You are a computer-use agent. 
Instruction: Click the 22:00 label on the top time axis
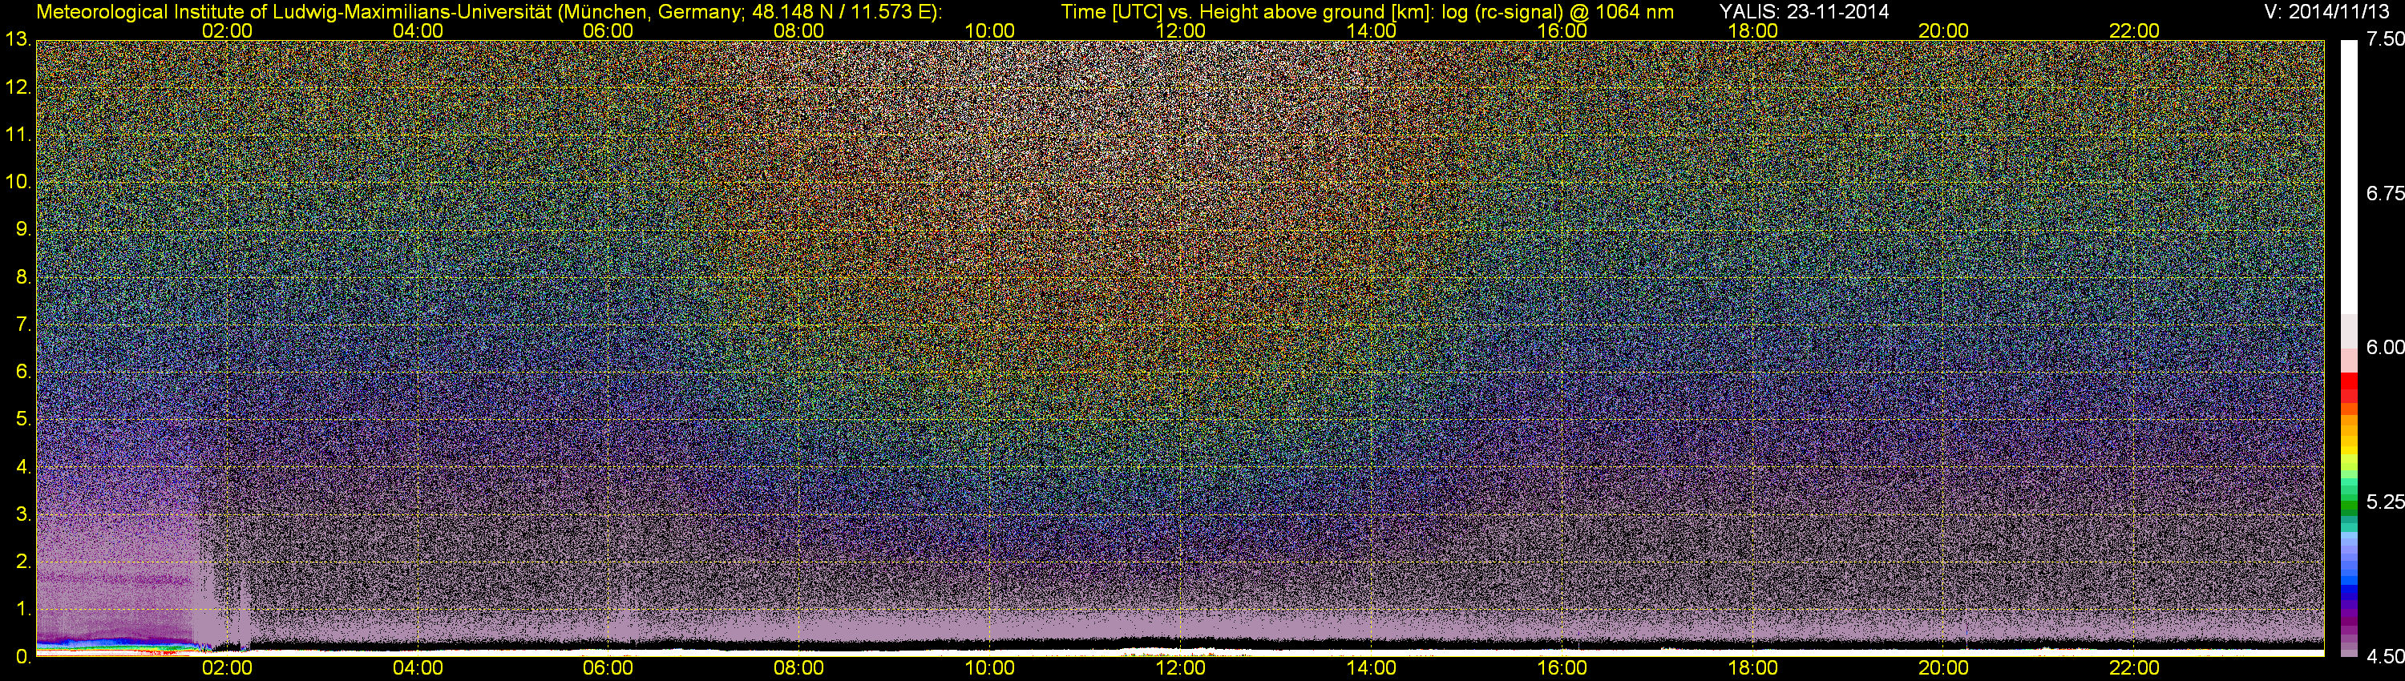[2134, 30]
